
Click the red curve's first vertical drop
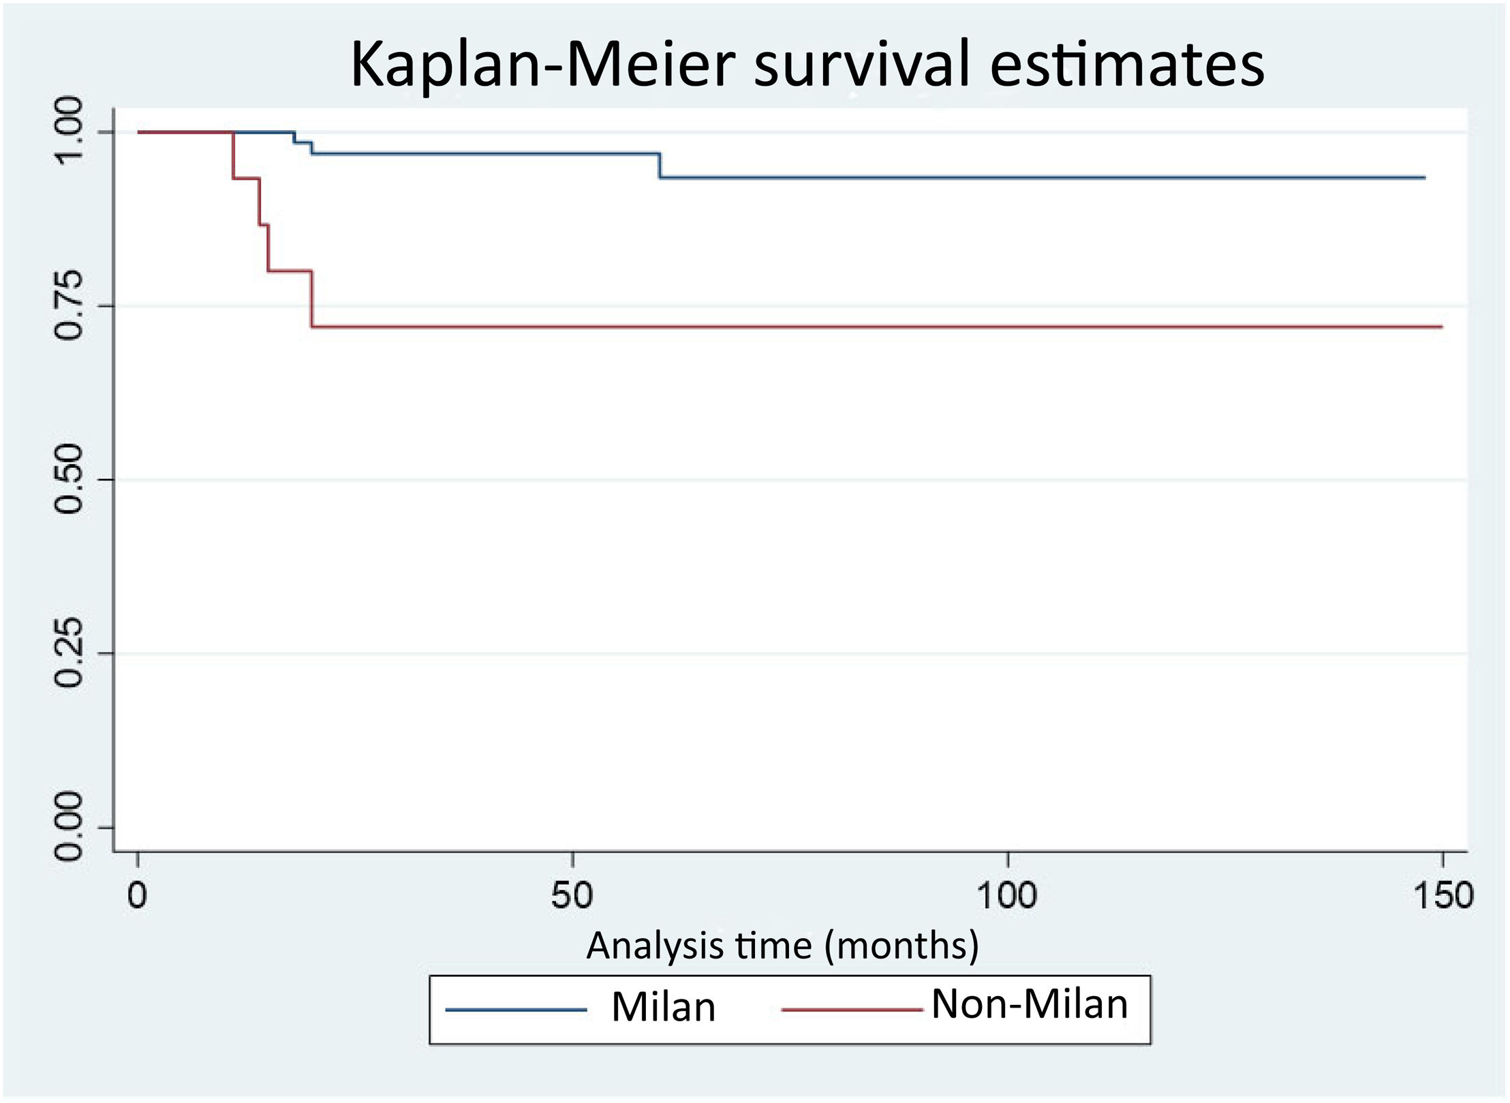pos(233,155)
